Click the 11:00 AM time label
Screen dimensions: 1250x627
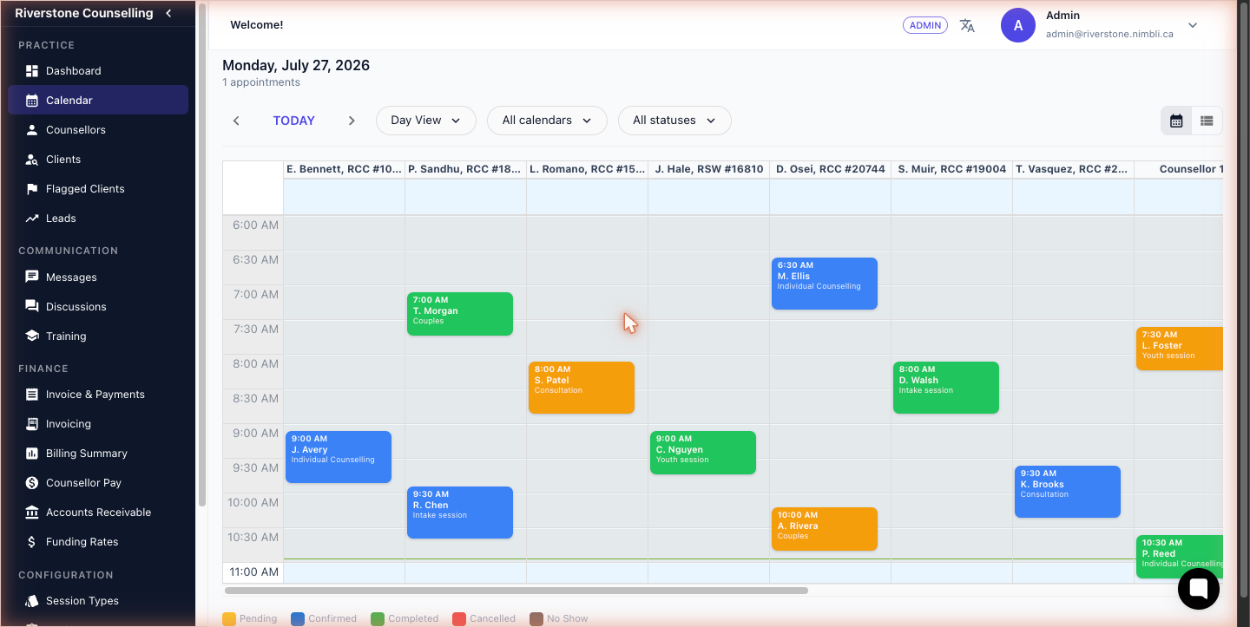[x=255, y=572]
